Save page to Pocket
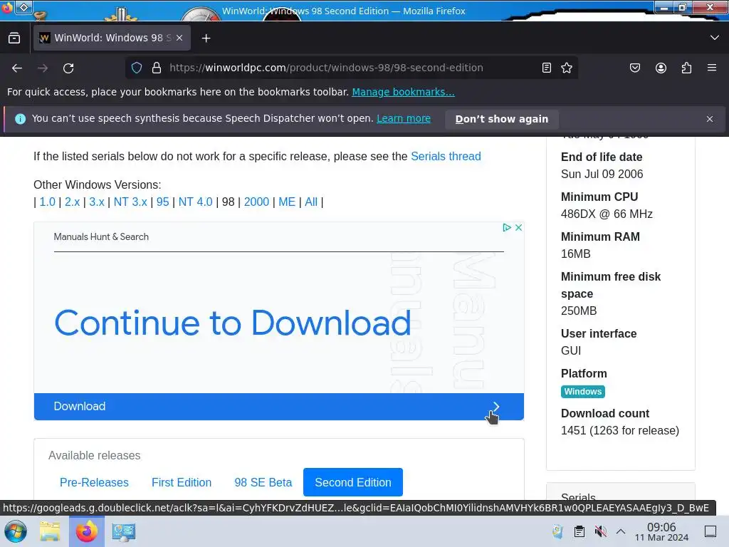This screenshot has width=729, height=547. (634, 68)
